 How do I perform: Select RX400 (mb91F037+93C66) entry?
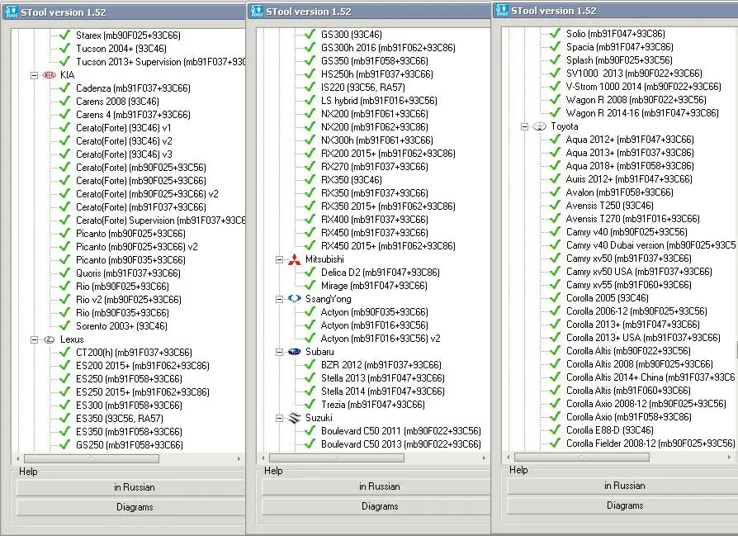click(374, 220)
